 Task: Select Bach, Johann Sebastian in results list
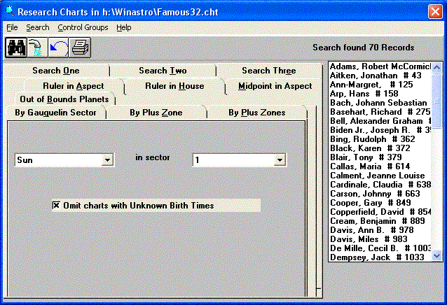378,103
